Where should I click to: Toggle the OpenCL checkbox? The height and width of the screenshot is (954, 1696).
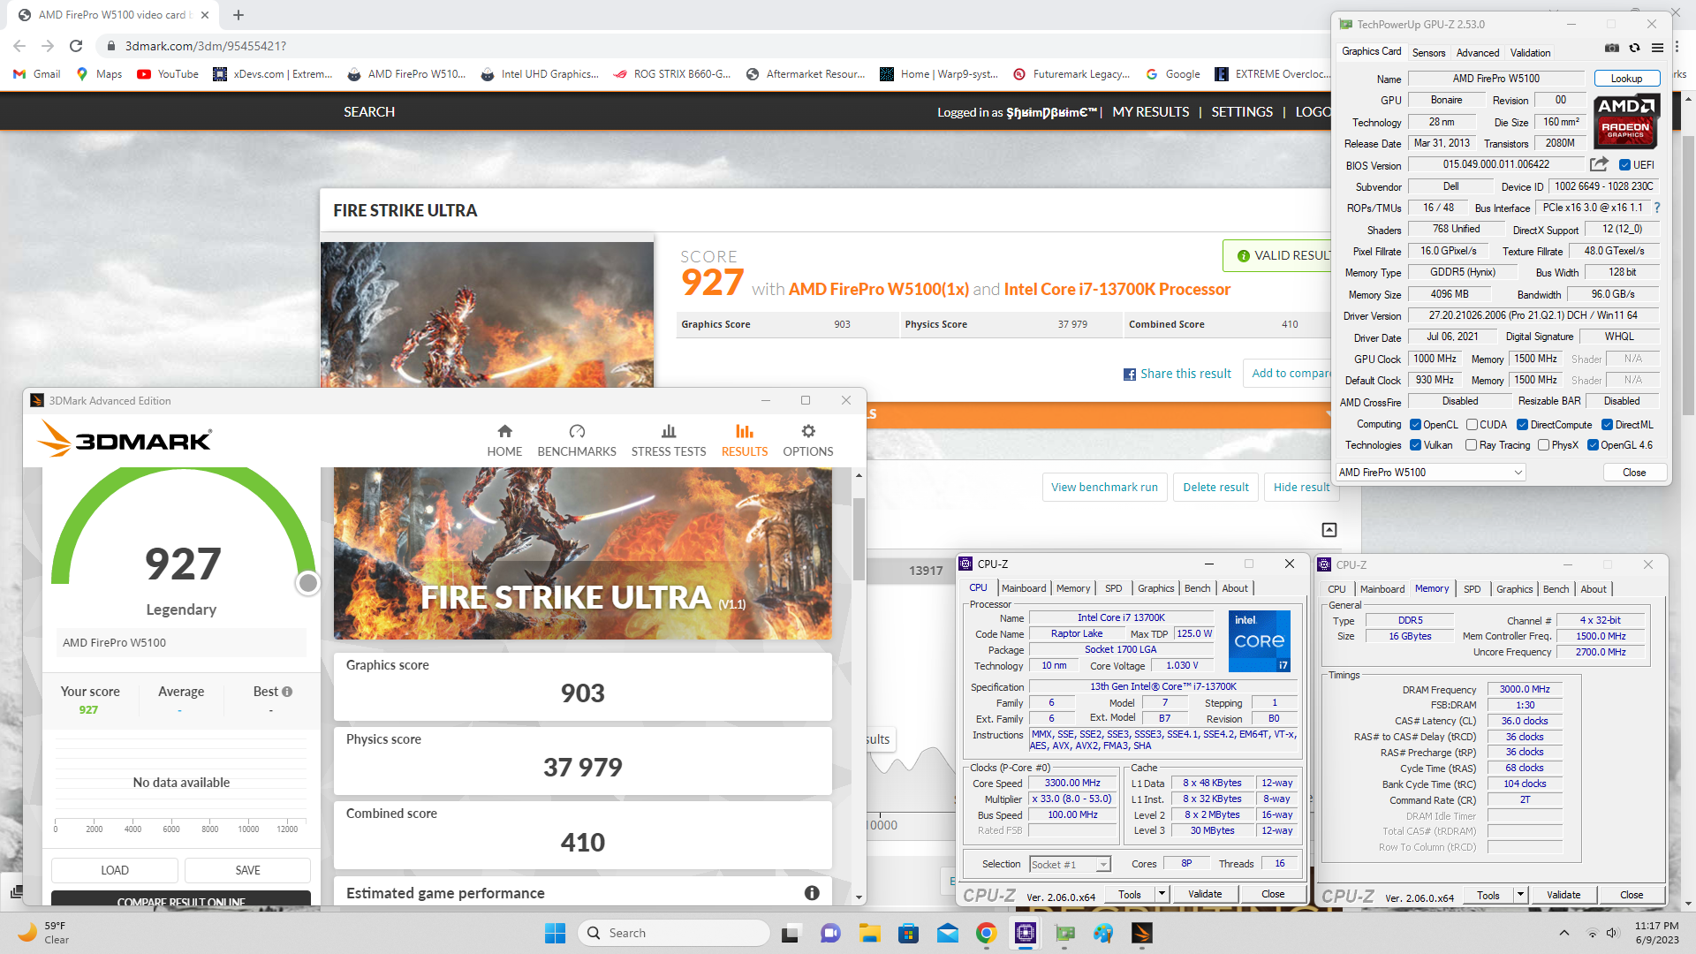coord(1415,425)
